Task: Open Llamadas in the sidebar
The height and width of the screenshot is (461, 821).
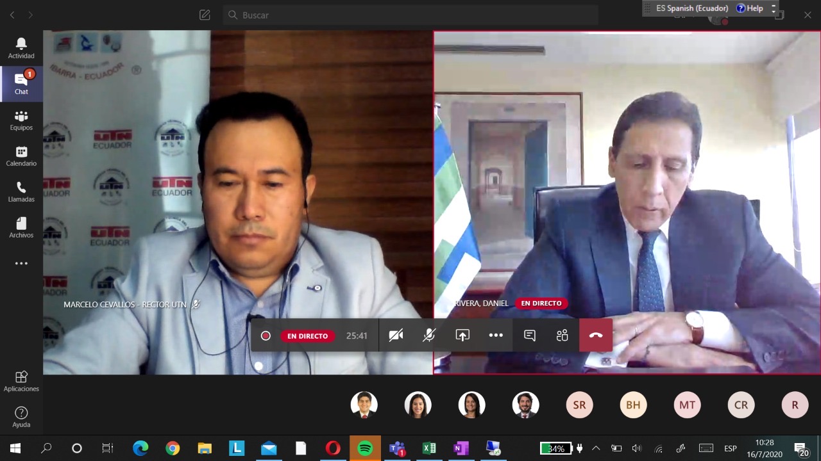Action: (21, 191)
